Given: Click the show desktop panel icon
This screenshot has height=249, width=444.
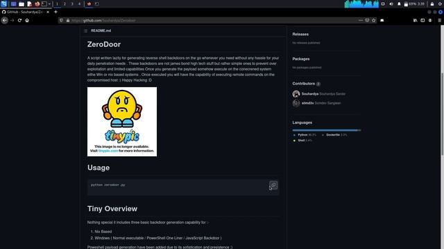Looking at the screenshot, I should (13, 4).
